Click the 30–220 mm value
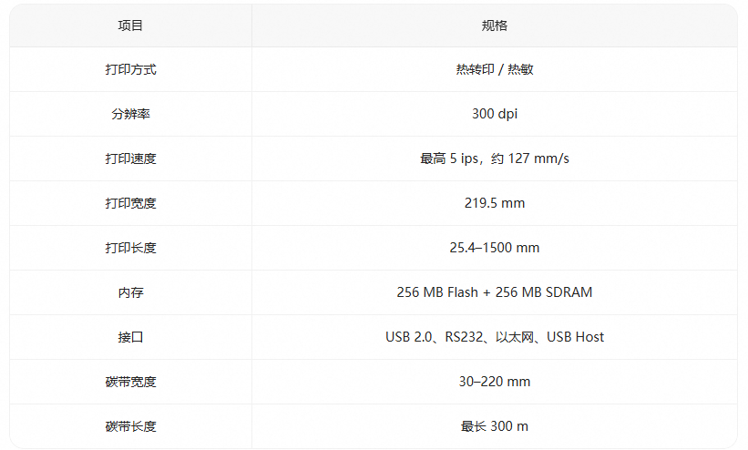Image resolution: width=748 pixels, height=450 pixels. (494, 382)
